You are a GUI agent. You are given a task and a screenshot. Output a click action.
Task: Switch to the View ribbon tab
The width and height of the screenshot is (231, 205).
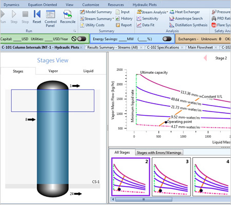click(69, 5)
